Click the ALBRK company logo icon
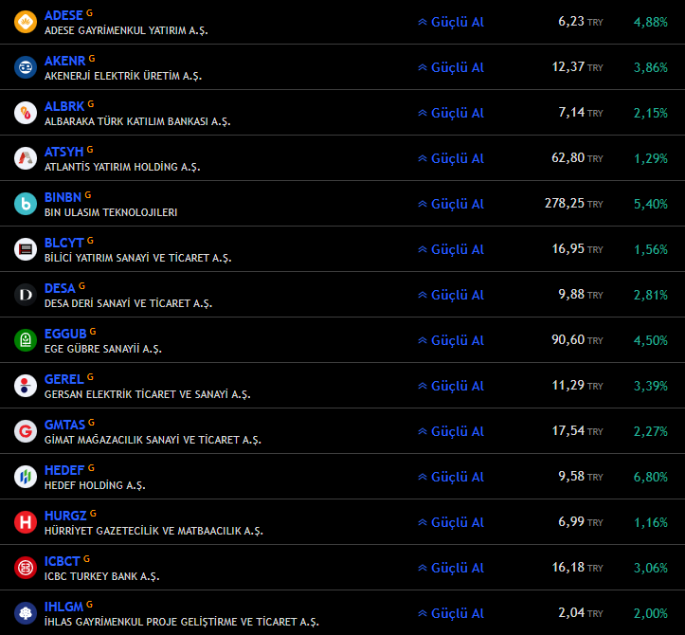The image size is (685, 635). pyautogui.click(x=26, y=113)
